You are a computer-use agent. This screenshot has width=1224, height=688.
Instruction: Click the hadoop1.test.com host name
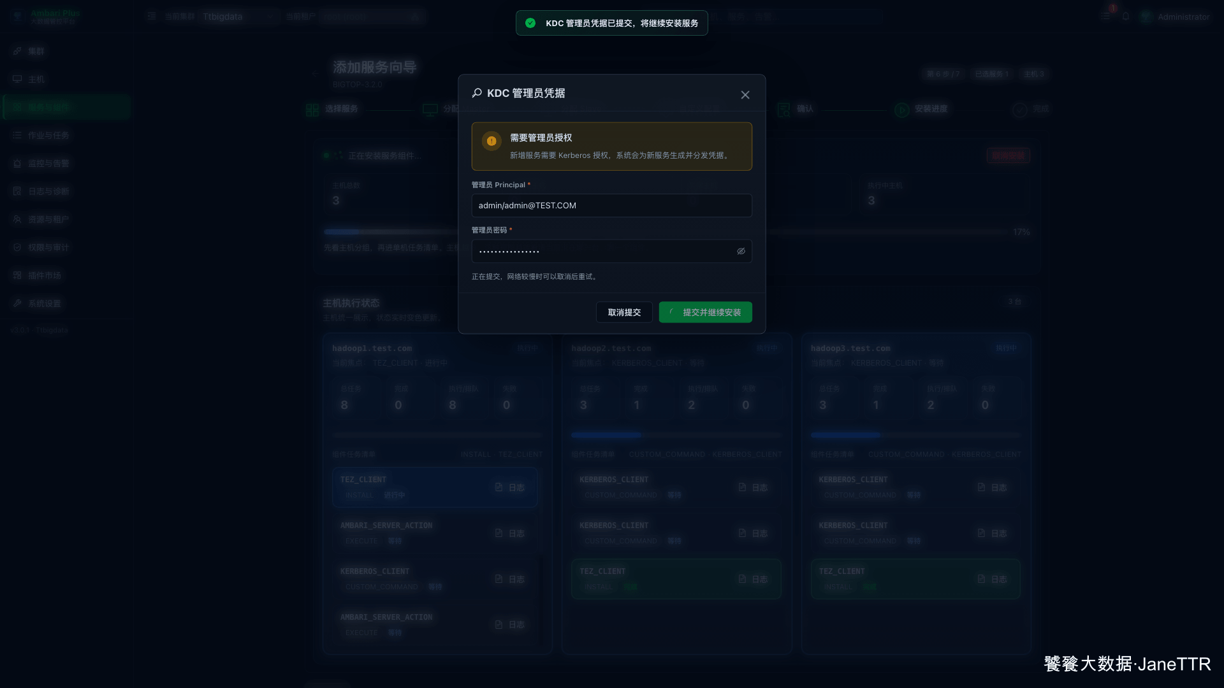click(372, 348)
